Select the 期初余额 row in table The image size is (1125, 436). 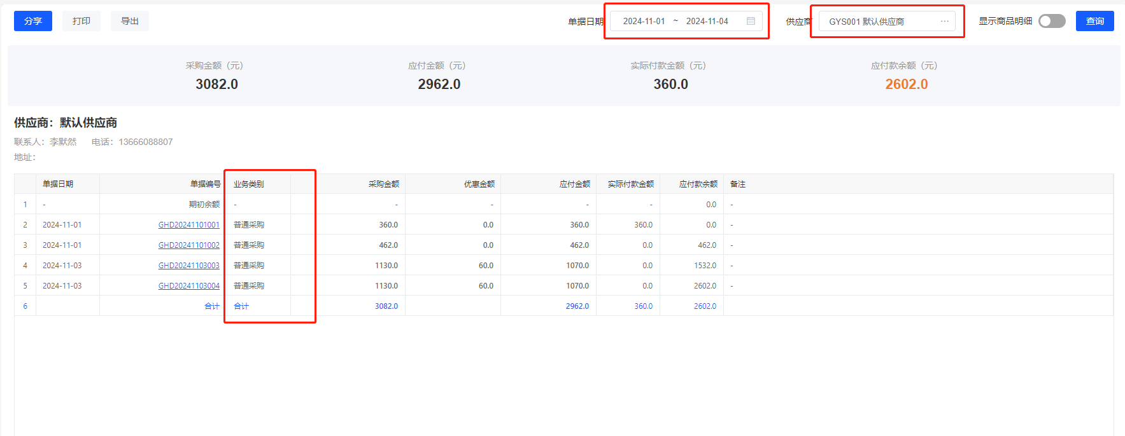(204, 205)
